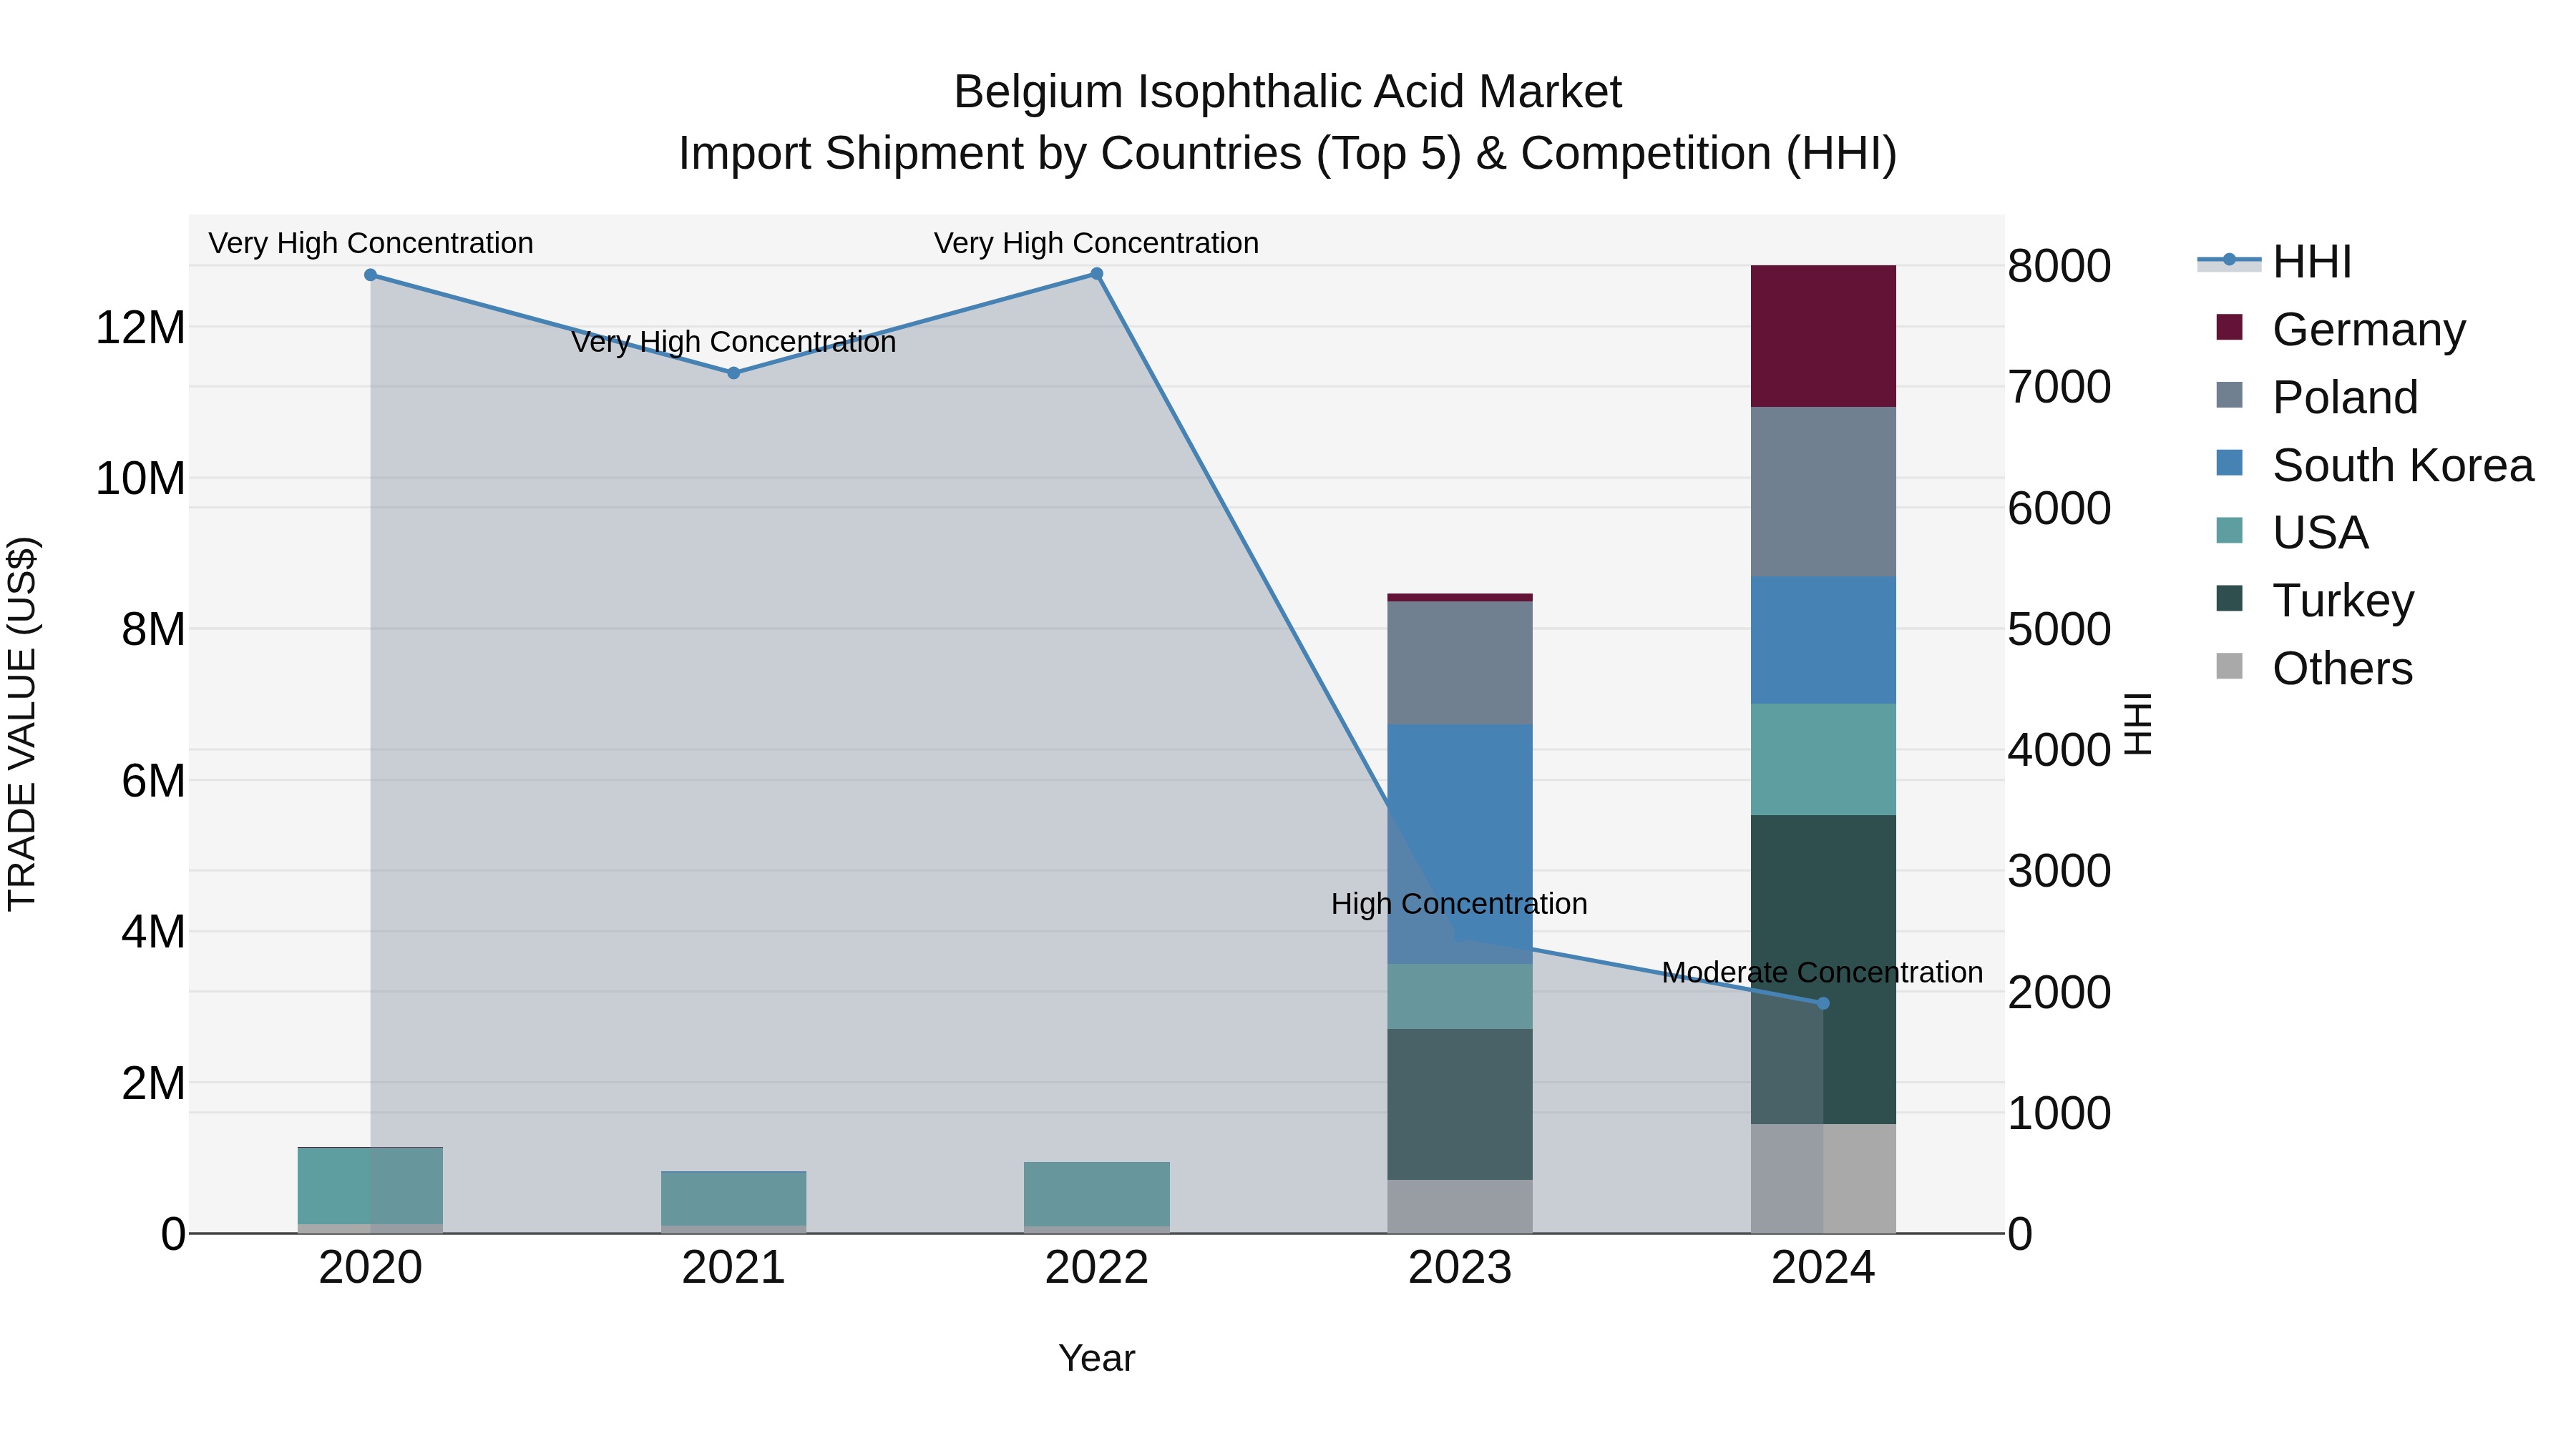Click the 2024 HHI data point
Screen dimensions: 2576x1448
1823,1003
